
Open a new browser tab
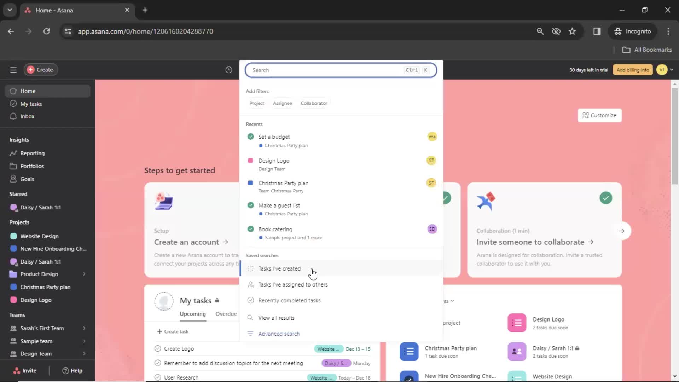145,10
